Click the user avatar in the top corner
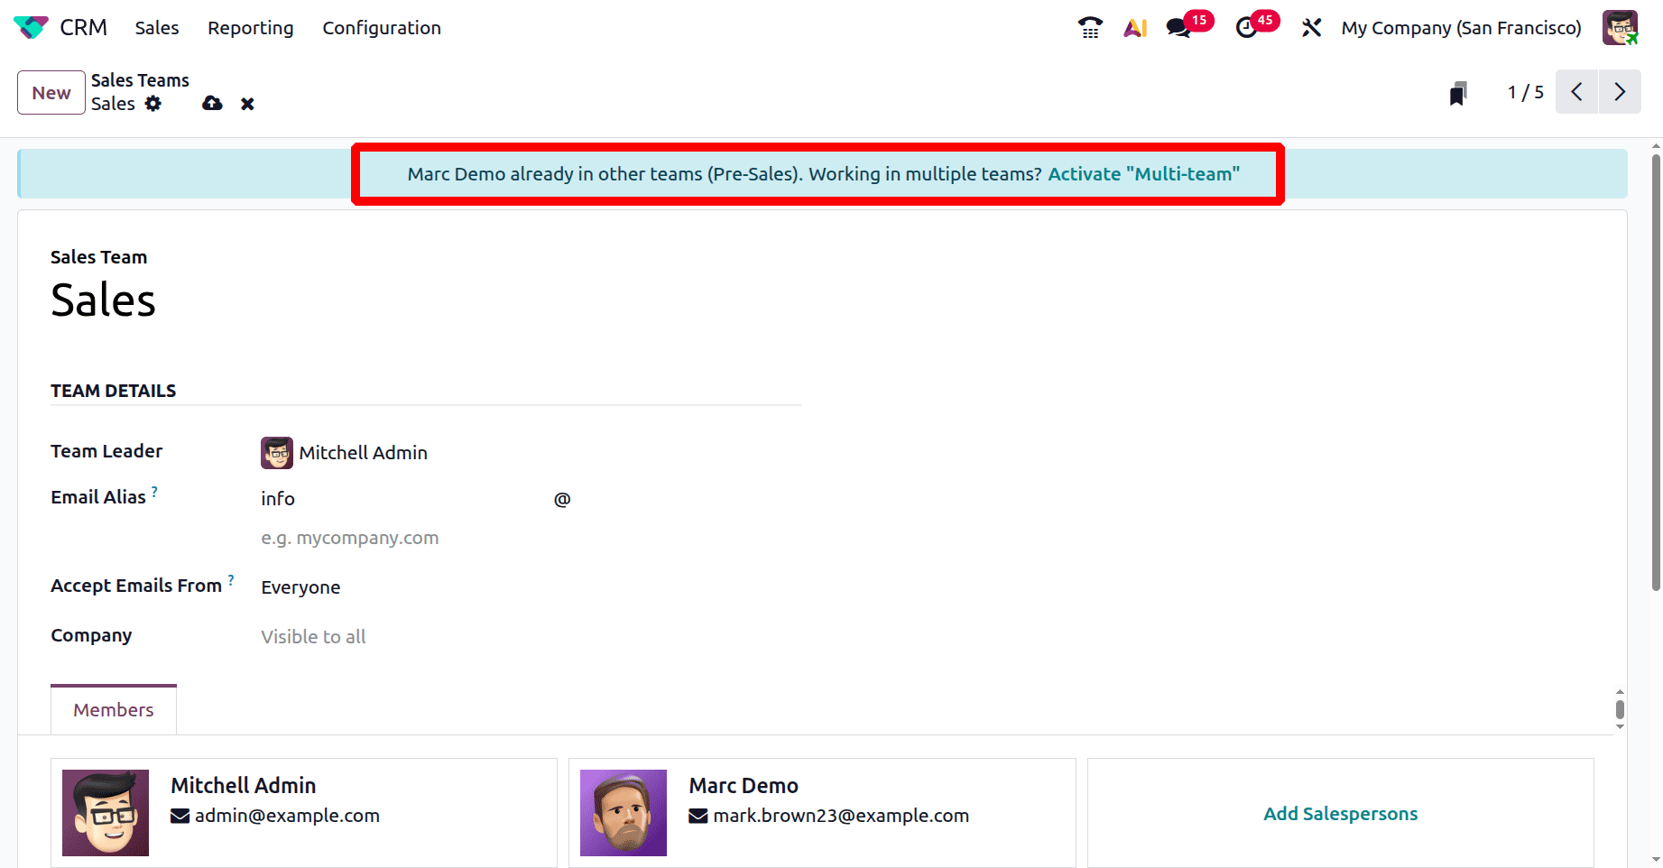The height and width of the screenshot is (868, 1663). pyautogui.click(x=1620, y=27)
